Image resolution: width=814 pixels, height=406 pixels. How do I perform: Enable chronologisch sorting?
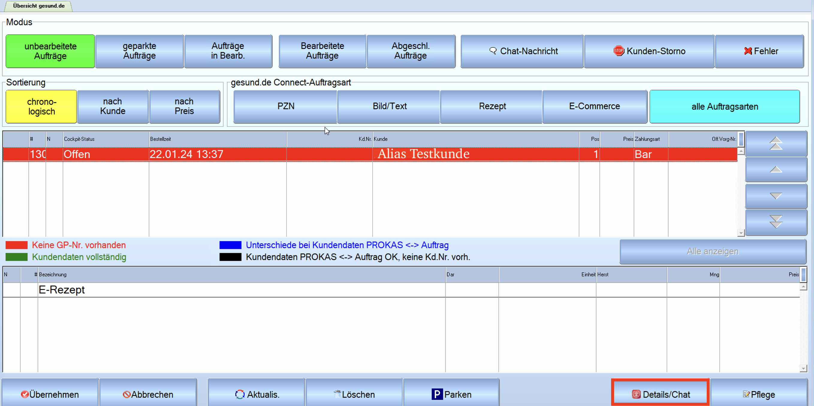[x=41, y=106]
